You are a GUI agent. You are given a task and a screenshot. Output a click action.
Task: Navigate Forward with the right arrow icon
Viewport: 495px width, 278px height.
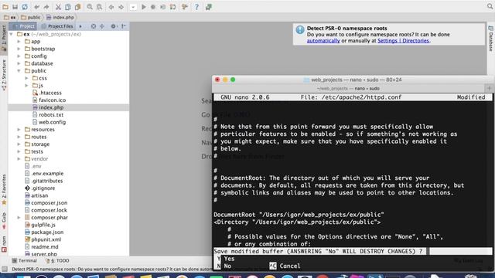[121, 7]
